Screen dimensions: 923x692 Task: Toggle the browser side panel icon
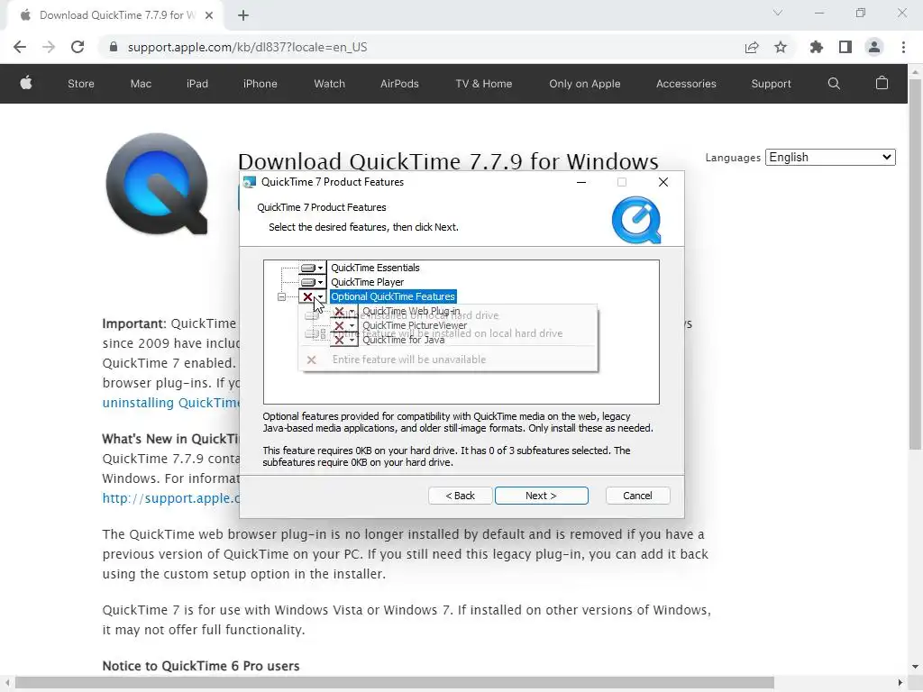click(845, 47)
